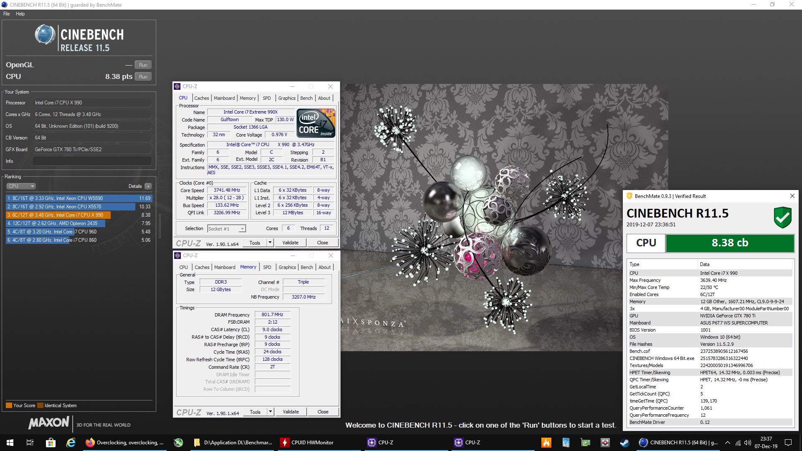Click the Identical System legend swatch
Screen dimensions: 802x451
(40, 405)
